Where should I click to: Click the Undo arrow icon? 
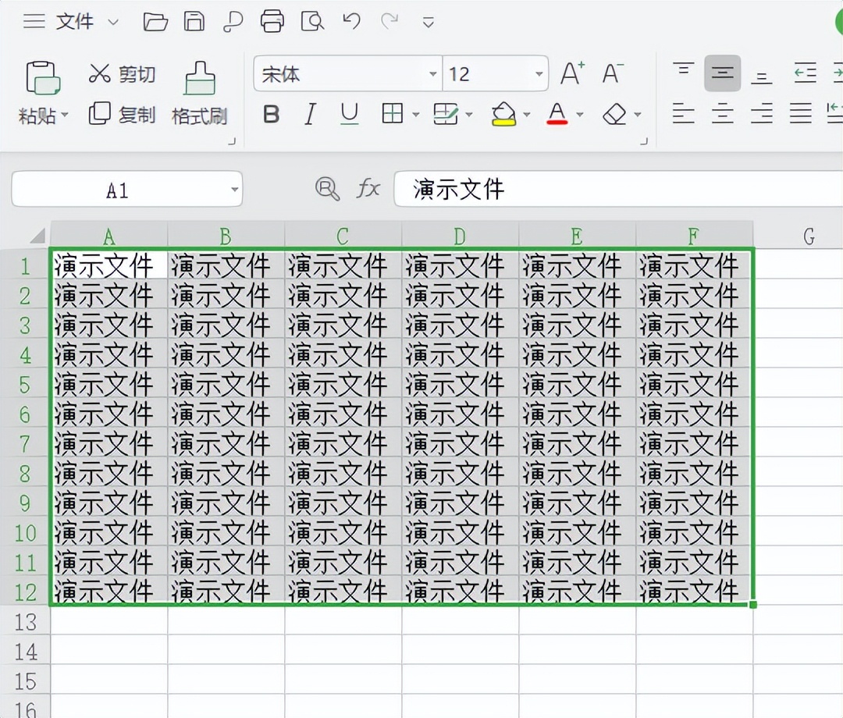tap(350, 21)
